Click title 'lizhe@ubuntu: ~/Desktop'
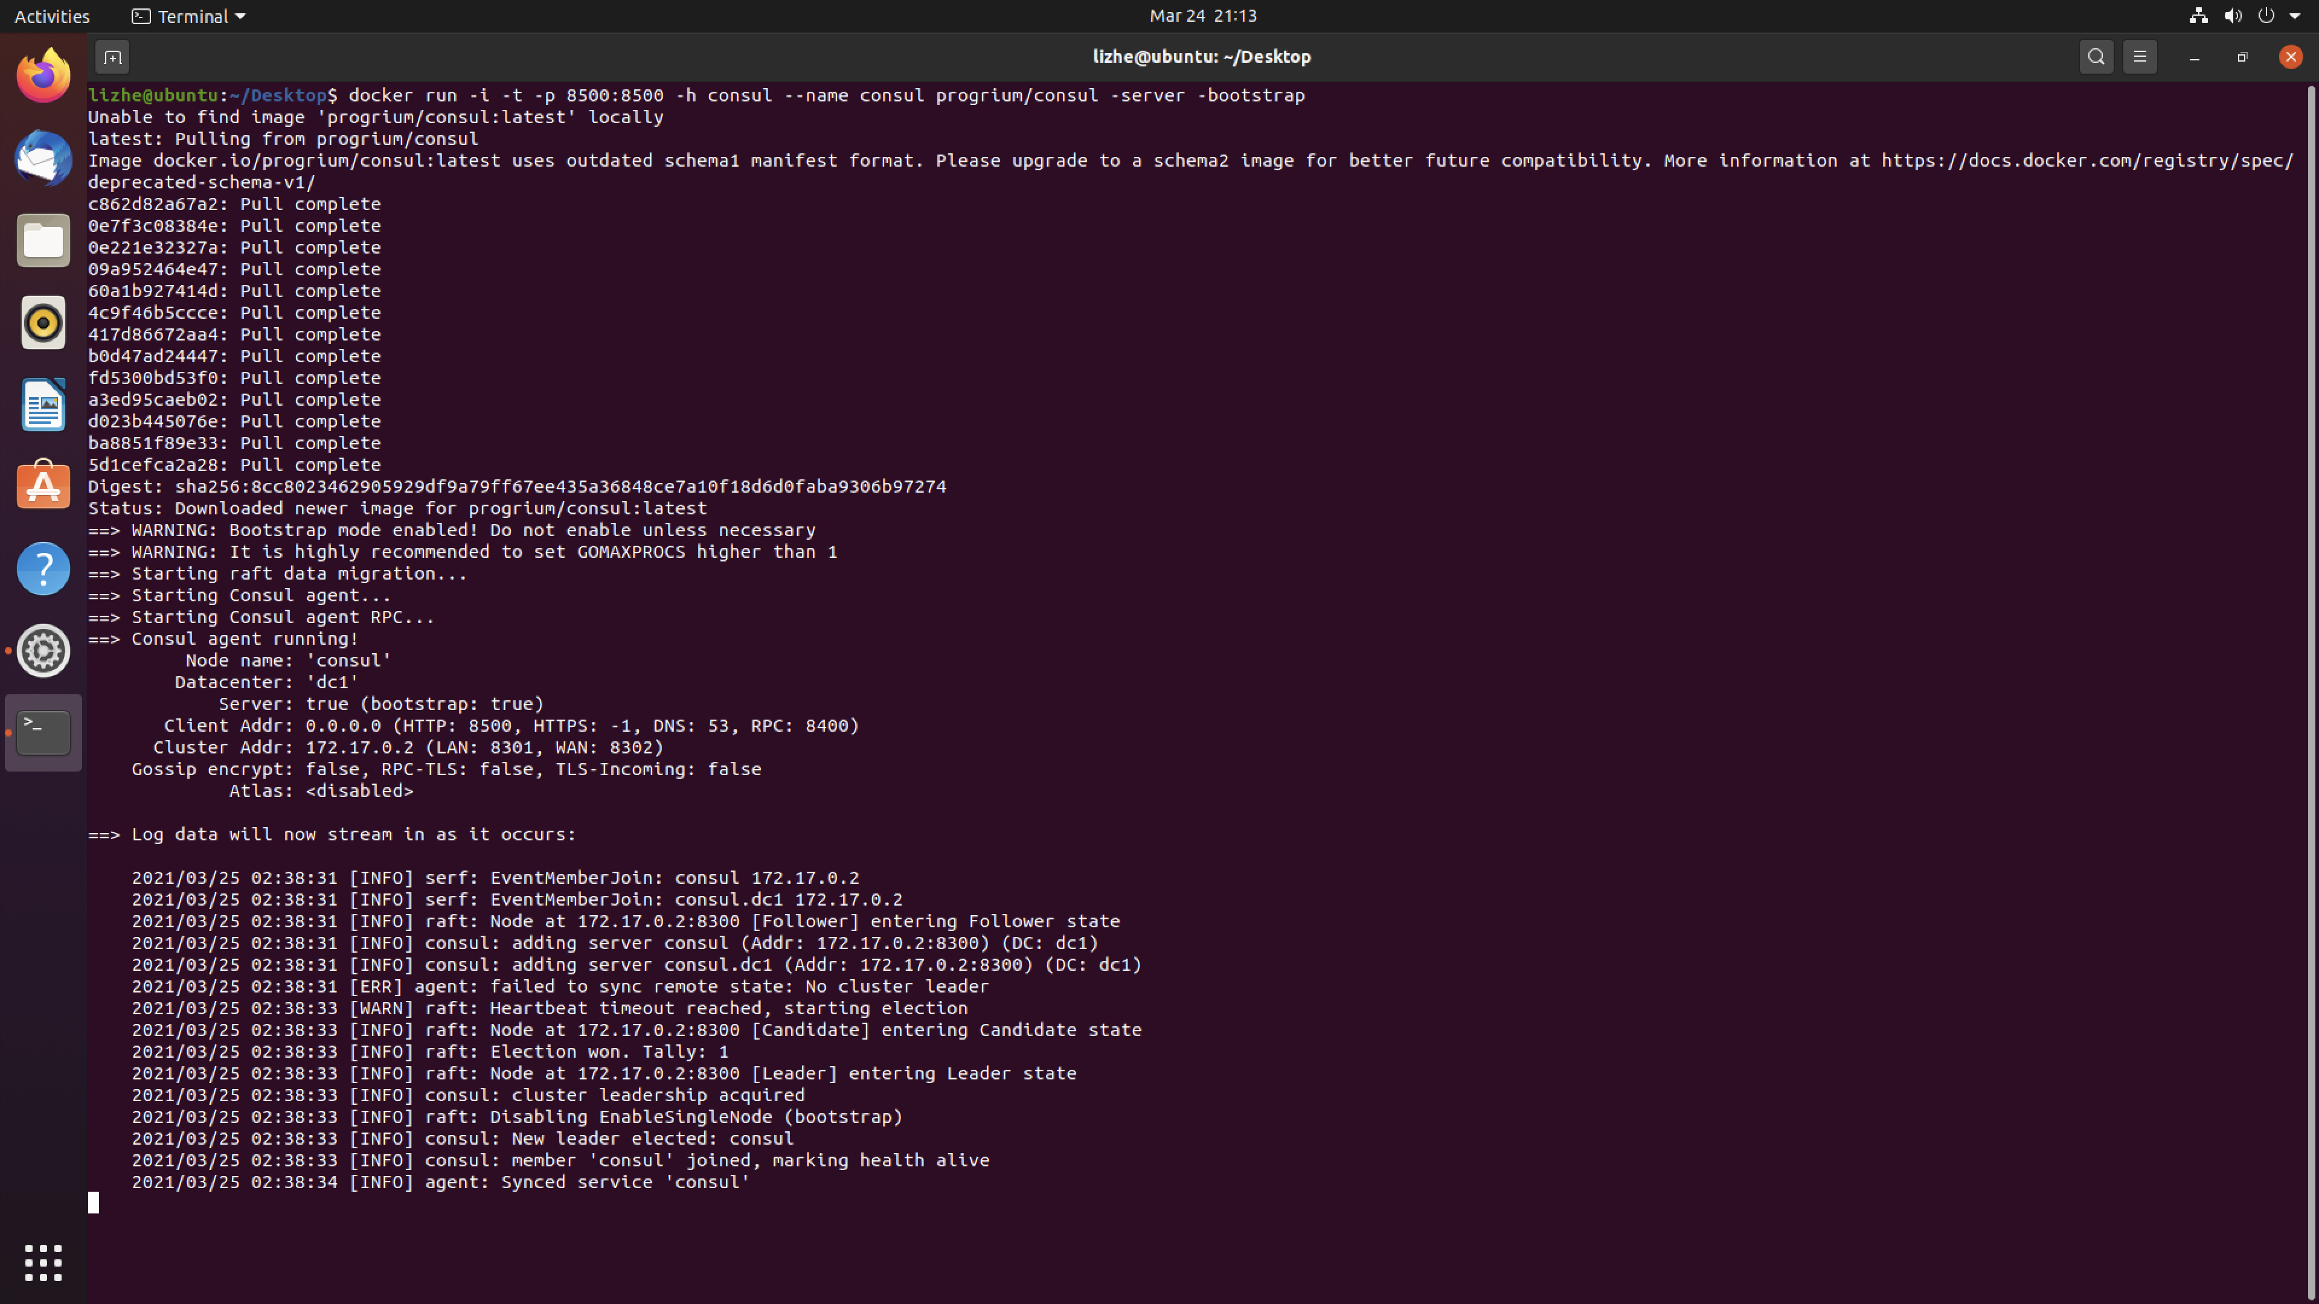The image size is (2319, 1304). [x=1201, y=57]
